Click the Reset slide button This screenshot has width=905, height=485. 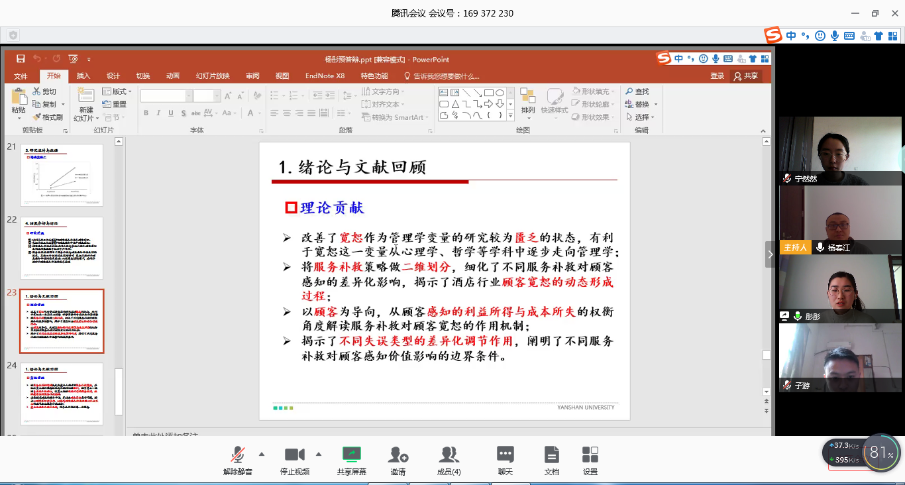pyautogui.click(x=115, y=104)
